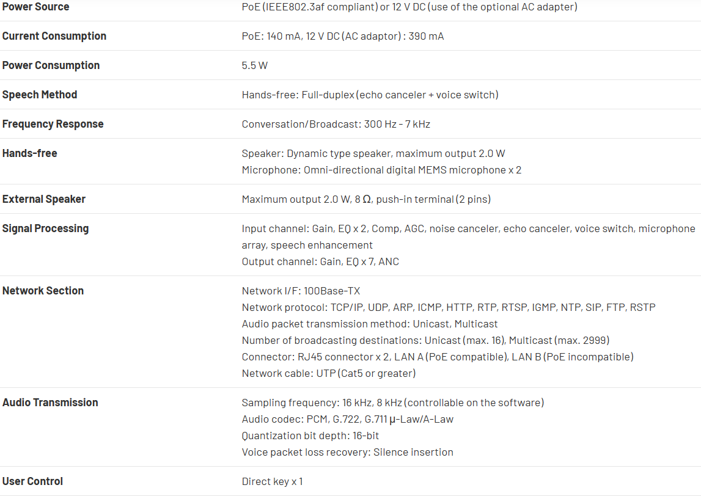Click the Full-duplex echo canceler text

[370, 95]
